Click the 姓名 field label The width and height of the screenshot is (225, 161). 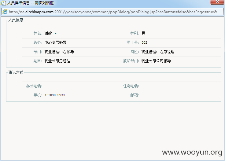coord(38,33)
